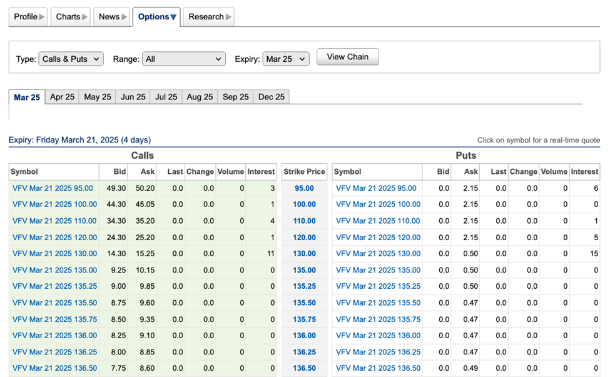Click strike price 135.00
Viewport: 610px width, 377px height.
pyautogui.click(x=304, y=270)
